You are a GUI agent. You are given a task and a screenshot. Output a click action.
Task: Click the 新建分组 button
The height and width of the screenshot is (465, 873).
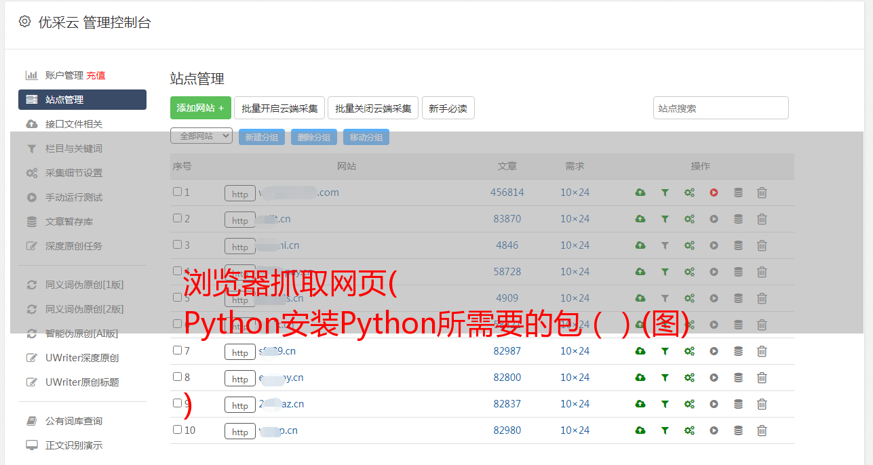[x=262, y=137]
